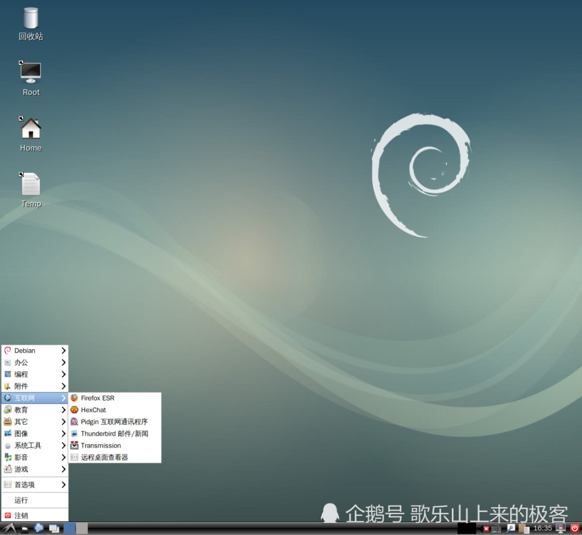The image size is (582, 535).
Task: Click the 图像 graphics category icon
Action: (x=7, y=434)
